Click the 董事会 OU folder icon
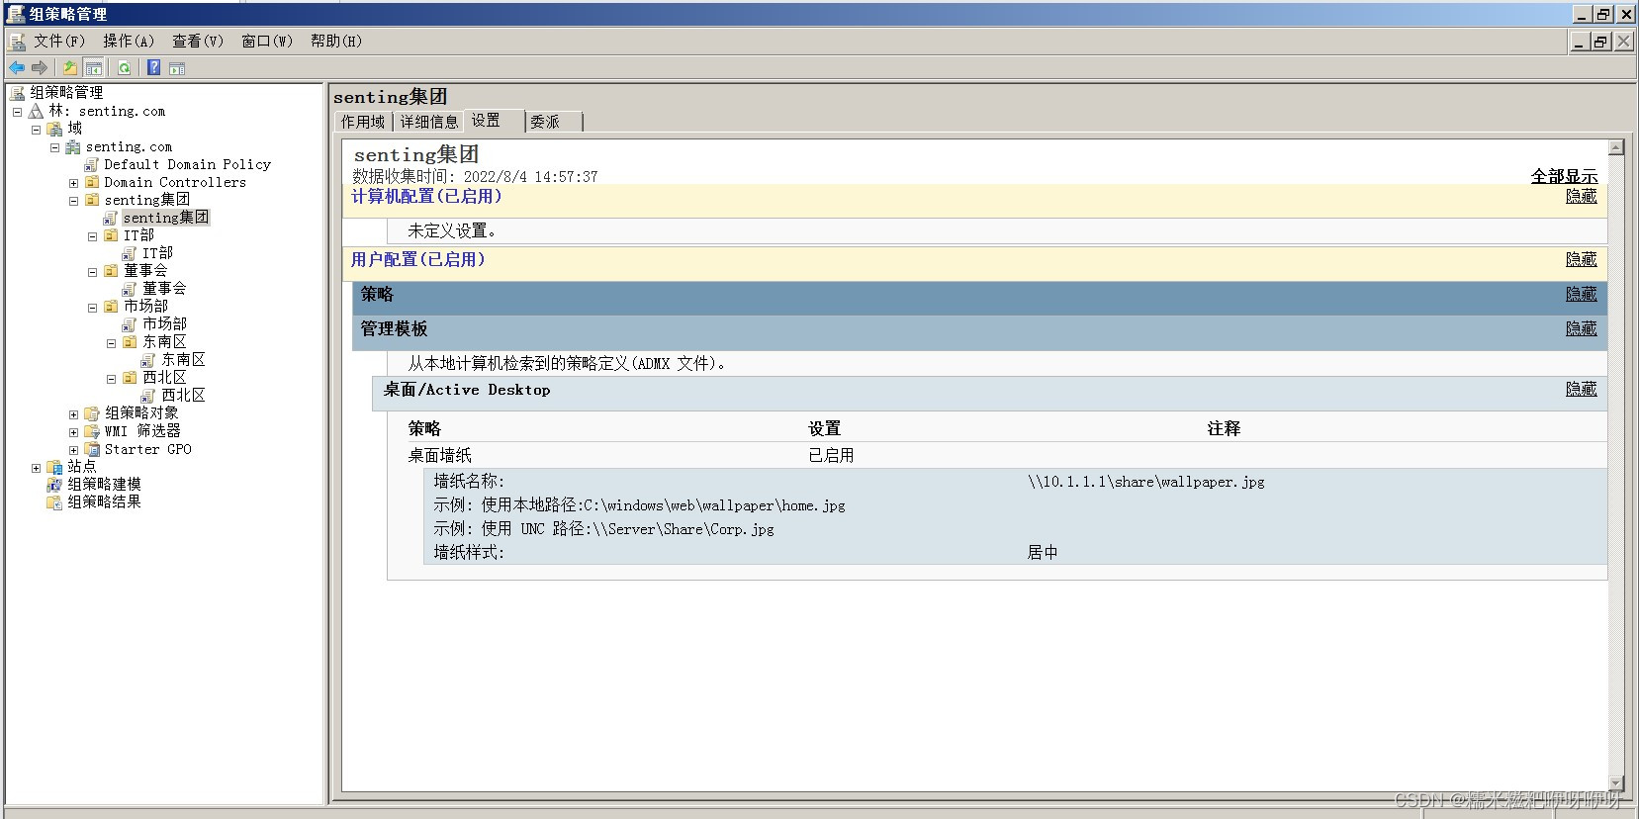Image resolution: width=1639 pixels, height=819 pixels. [111, 271]
